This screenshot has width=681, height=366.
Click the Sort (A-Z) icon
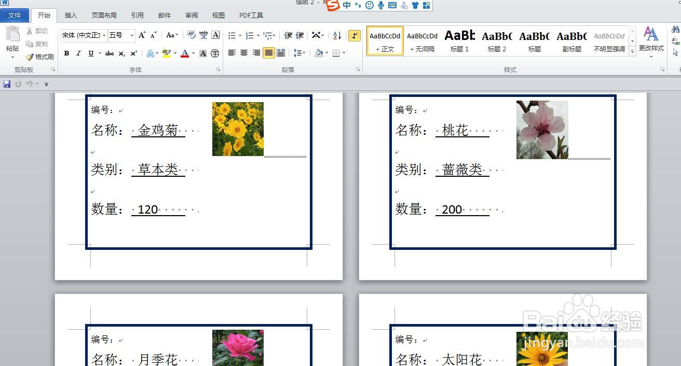pos(337,35)
